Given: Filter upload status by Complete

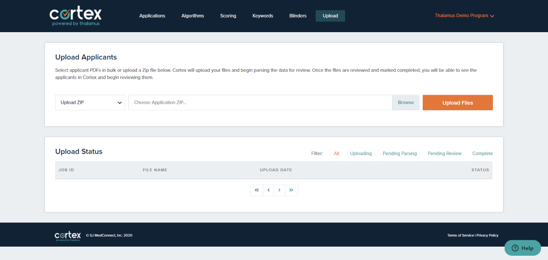Looking at the screenshot, I should click(x=482, y=154).
